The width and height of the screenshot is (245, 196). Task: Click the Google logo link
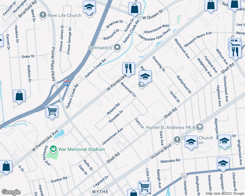[x=11, y=192]
